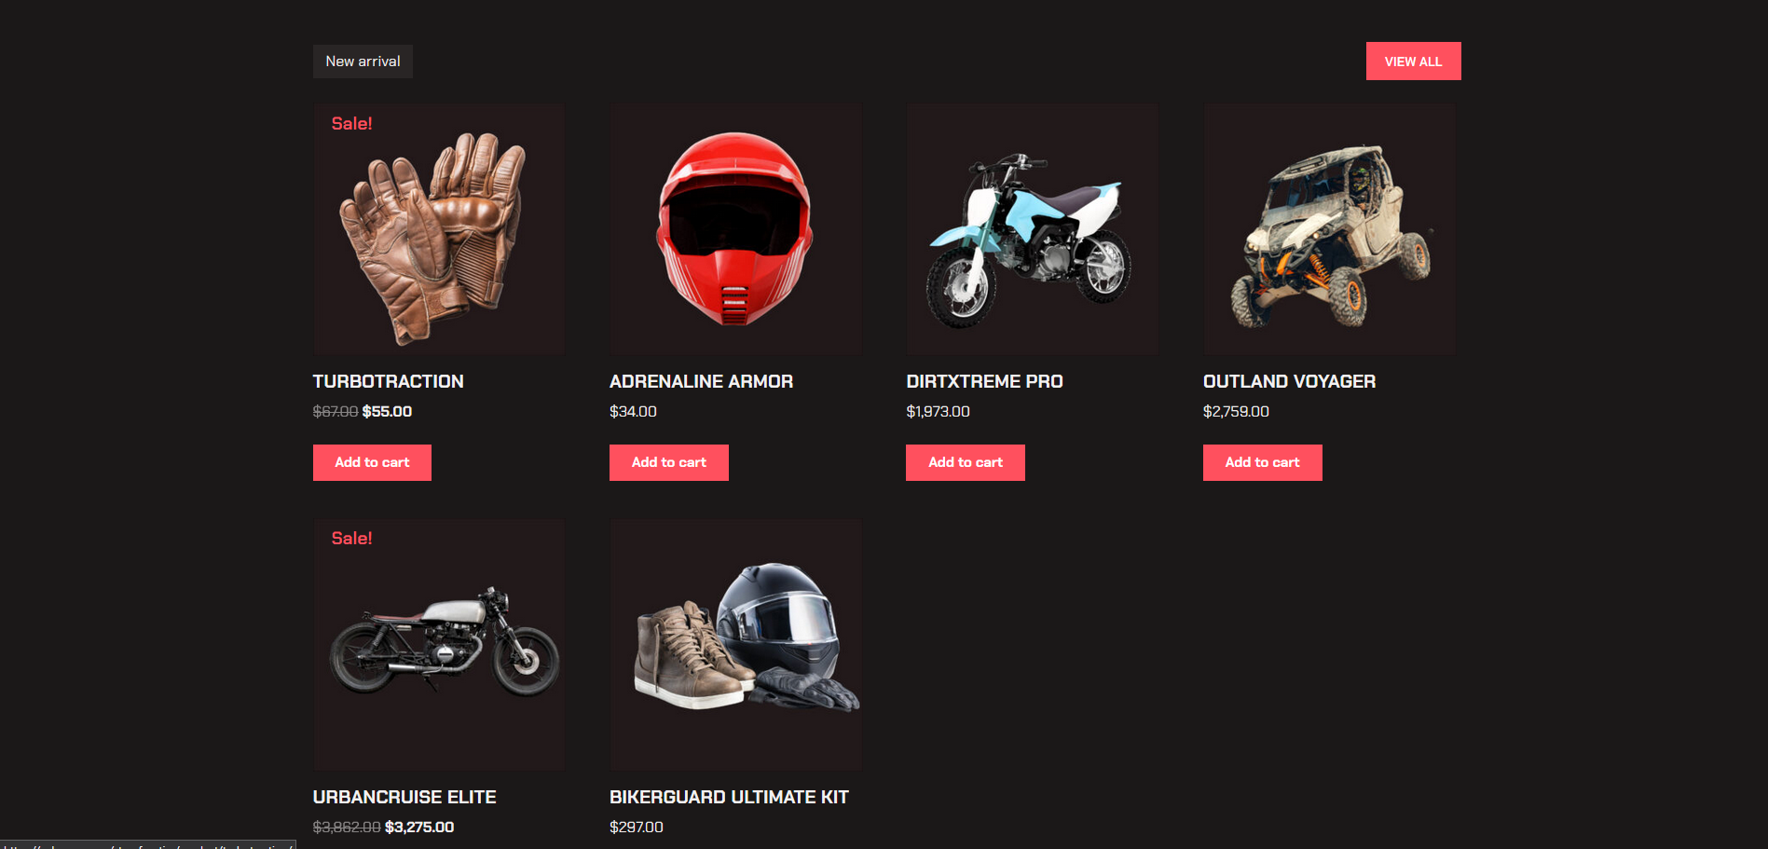Open the ADRENALINE ARMOR title link
This screenshot has width=1768, height=849.
tap(701, 381)
